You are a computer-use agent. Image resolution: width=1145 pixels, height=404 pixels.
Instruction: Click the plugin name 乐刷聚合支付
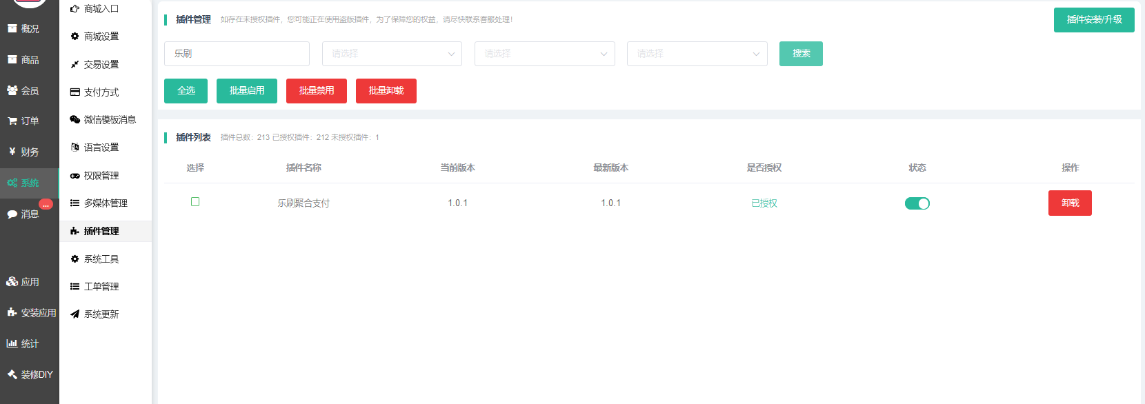303,203
